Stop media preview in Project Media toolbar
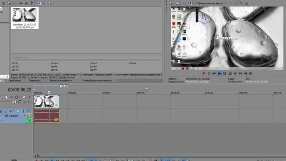 pos(26,3)
